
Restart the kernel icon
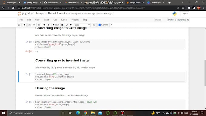pos(67,25)
